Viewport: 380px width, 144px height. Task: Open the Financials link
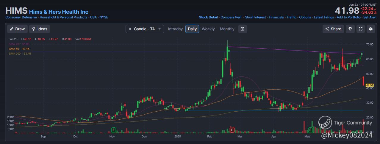[276, 18]
